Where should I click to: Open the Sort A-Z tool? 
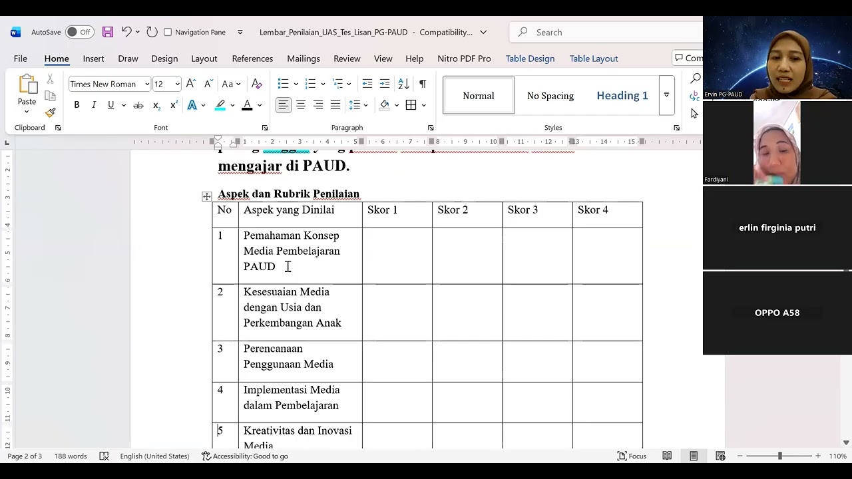(403, 84)
